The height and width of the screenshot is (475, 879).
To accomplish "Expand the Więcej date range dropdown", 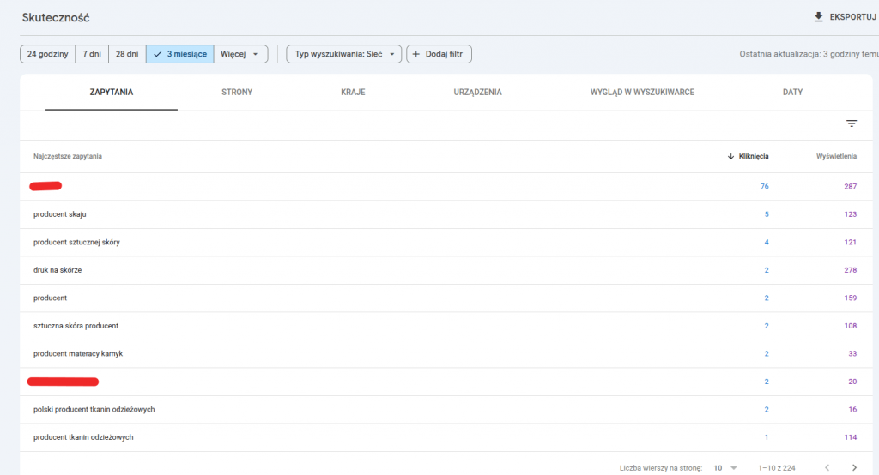I will point(240,54).
